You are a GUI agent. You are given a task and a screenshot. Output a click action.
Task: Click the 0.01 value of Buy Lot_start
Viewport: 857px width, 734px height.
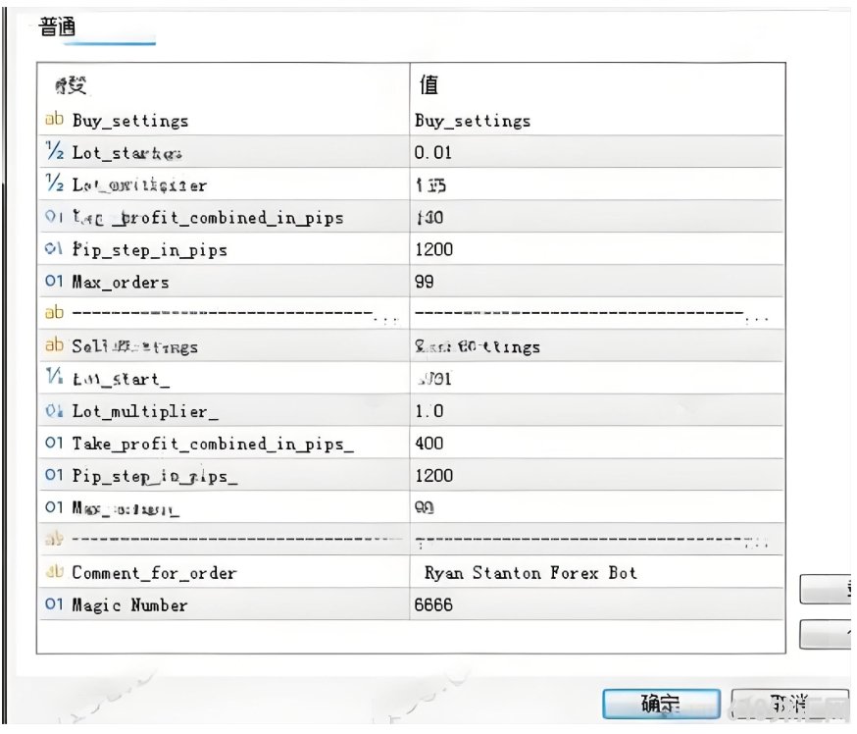[432, 153]
